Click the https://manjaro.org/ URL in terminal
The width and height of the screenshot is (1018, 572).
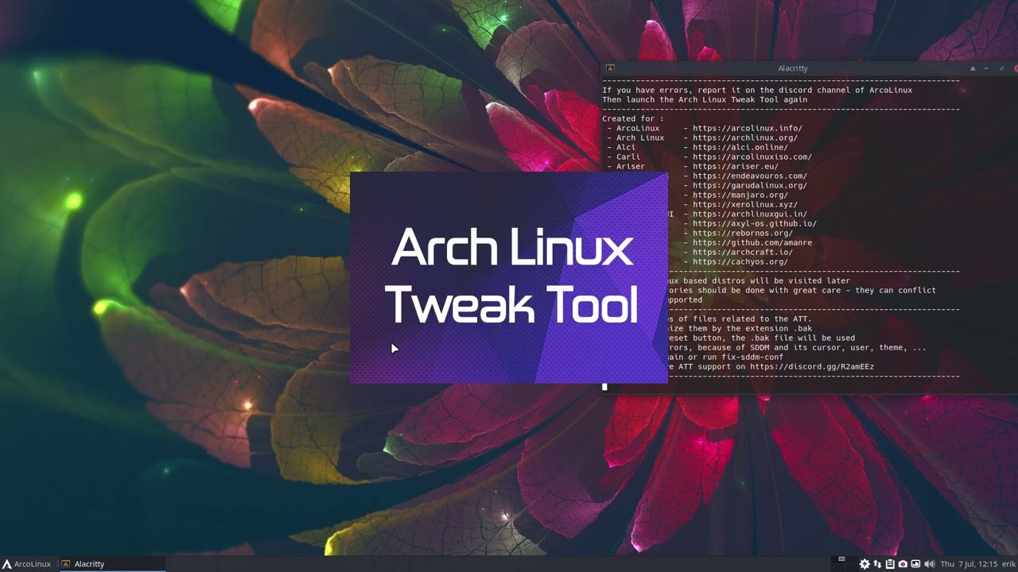740,195
